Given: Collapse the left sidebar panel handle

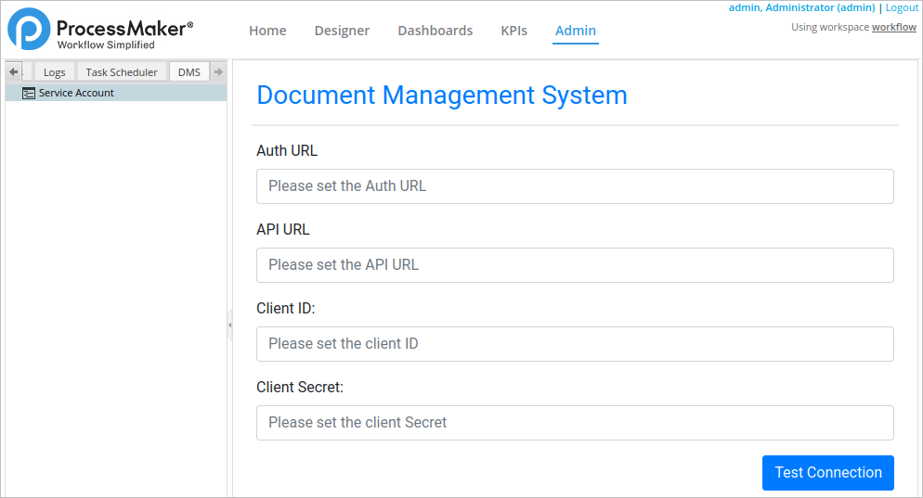Looking at the screenshot, I should [229, 325].
